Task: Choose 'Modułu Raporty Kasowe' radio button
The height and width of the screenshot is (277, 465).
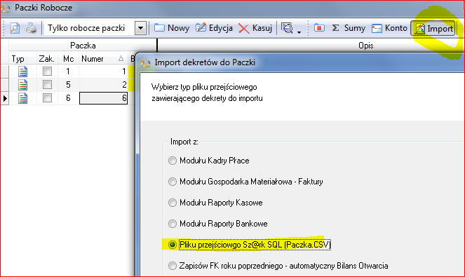Action: [173, 203]
